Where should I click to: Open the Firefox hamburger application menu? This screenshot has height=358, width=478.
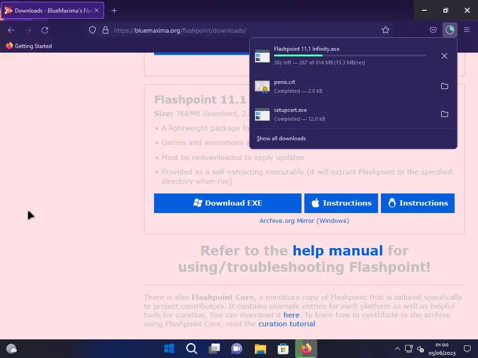click(467, 30)
